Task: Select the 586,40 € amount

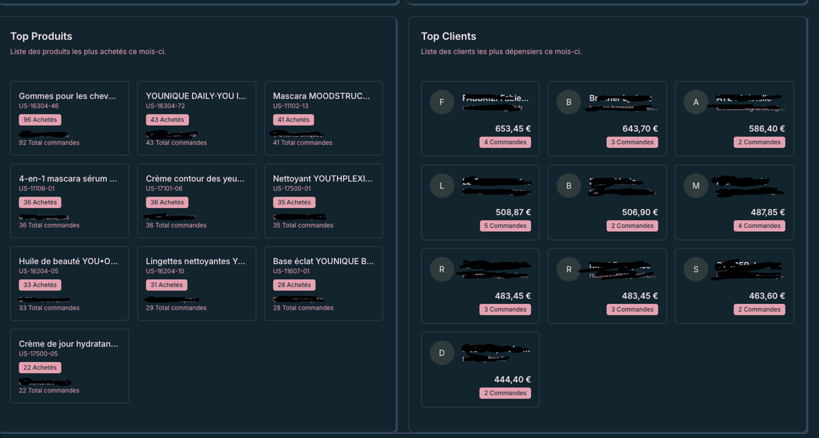Action: 767,129
